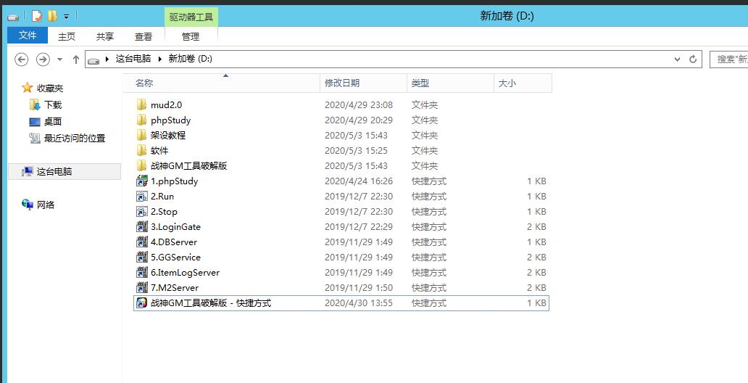Select the 战神GM工具破解版 shortcut icon

[142, 303]
